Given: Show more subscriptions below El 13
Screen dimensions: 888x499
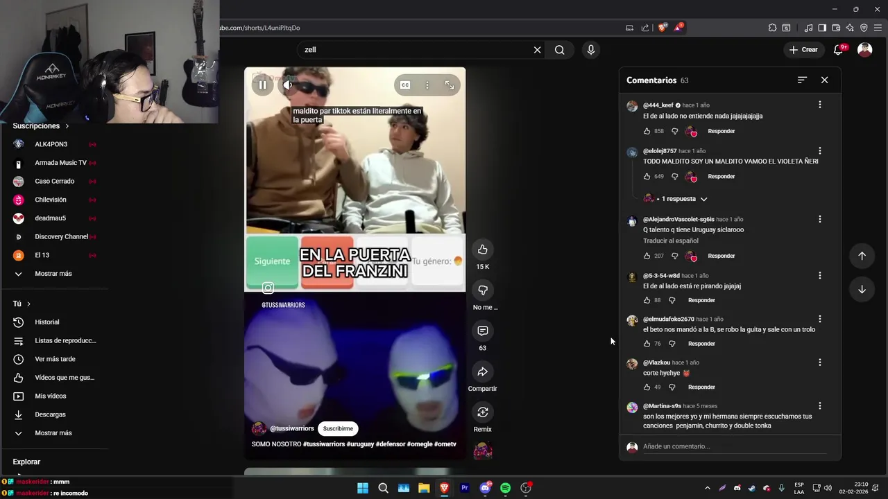Looking at the screenshot, I should pos(54,274).
